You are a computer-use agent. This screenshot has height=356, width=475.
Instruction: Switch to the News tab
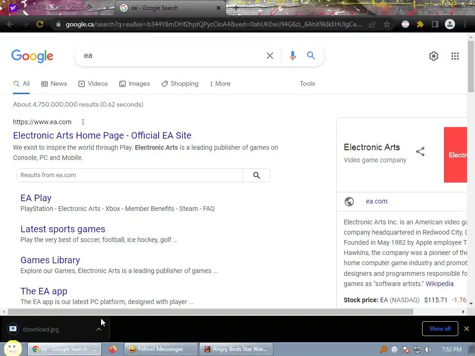click(x=54, y=84)
